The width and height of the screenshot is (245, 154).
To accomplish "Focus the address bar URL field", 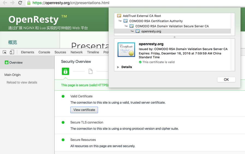I will tap(135, 3).
